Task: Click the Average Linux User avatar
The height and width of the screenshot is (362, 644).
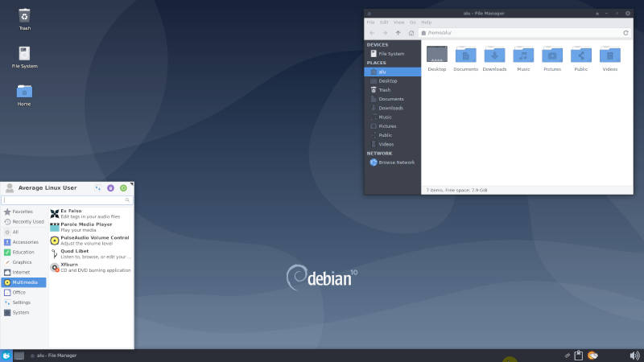Action: coord(10,188)
